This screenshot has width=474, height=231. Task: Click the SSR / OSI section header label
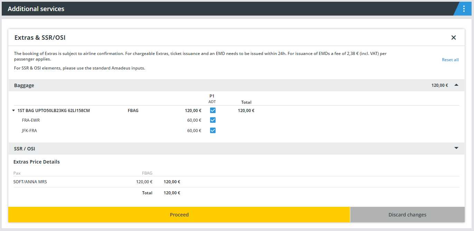point(25,149)
